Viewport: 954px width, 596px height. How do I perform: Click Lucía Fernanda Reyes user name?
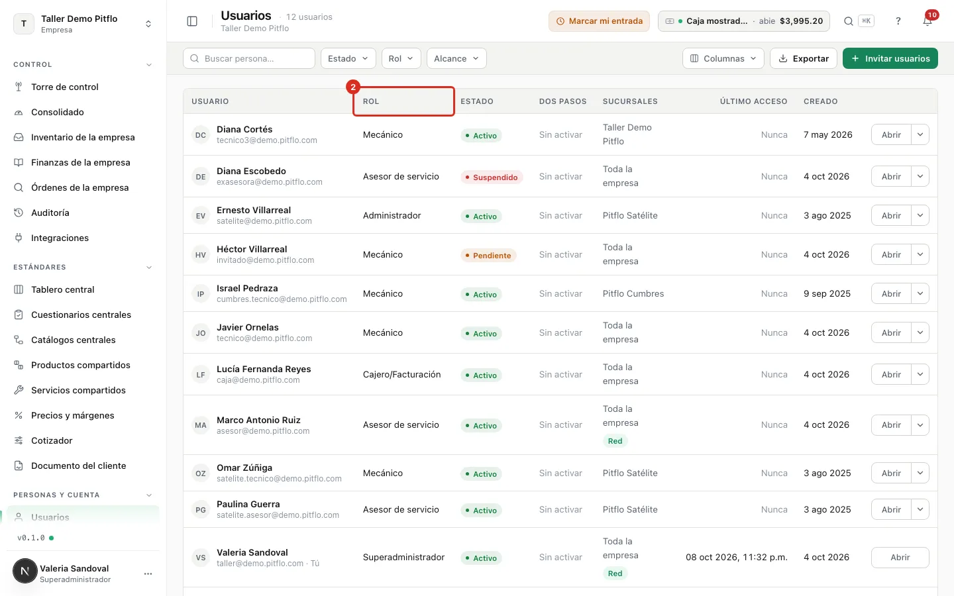point(264,369)
